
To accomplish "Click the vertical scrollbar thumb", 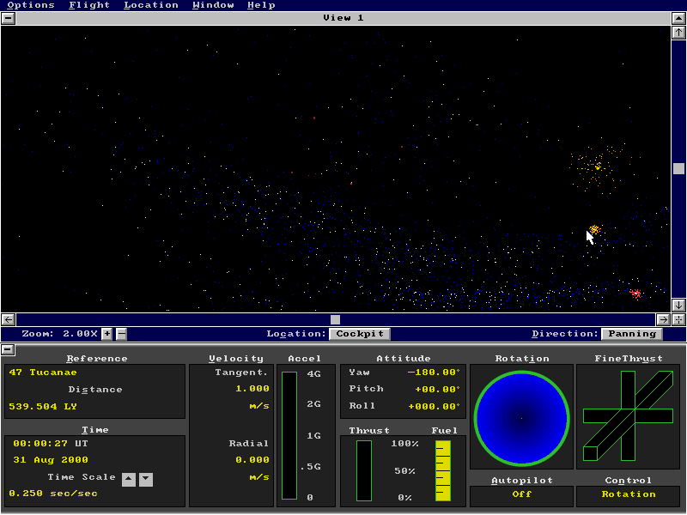I will click(678, 168).
